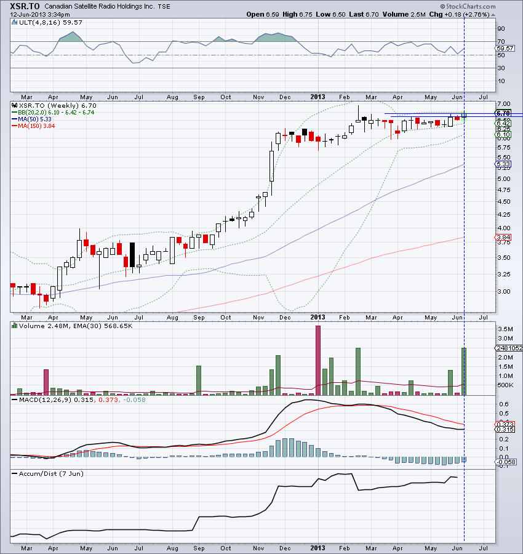Click the red 3.84 moving average tag
The width and height of the screenshot is (523, 554).
coord(503,238)
